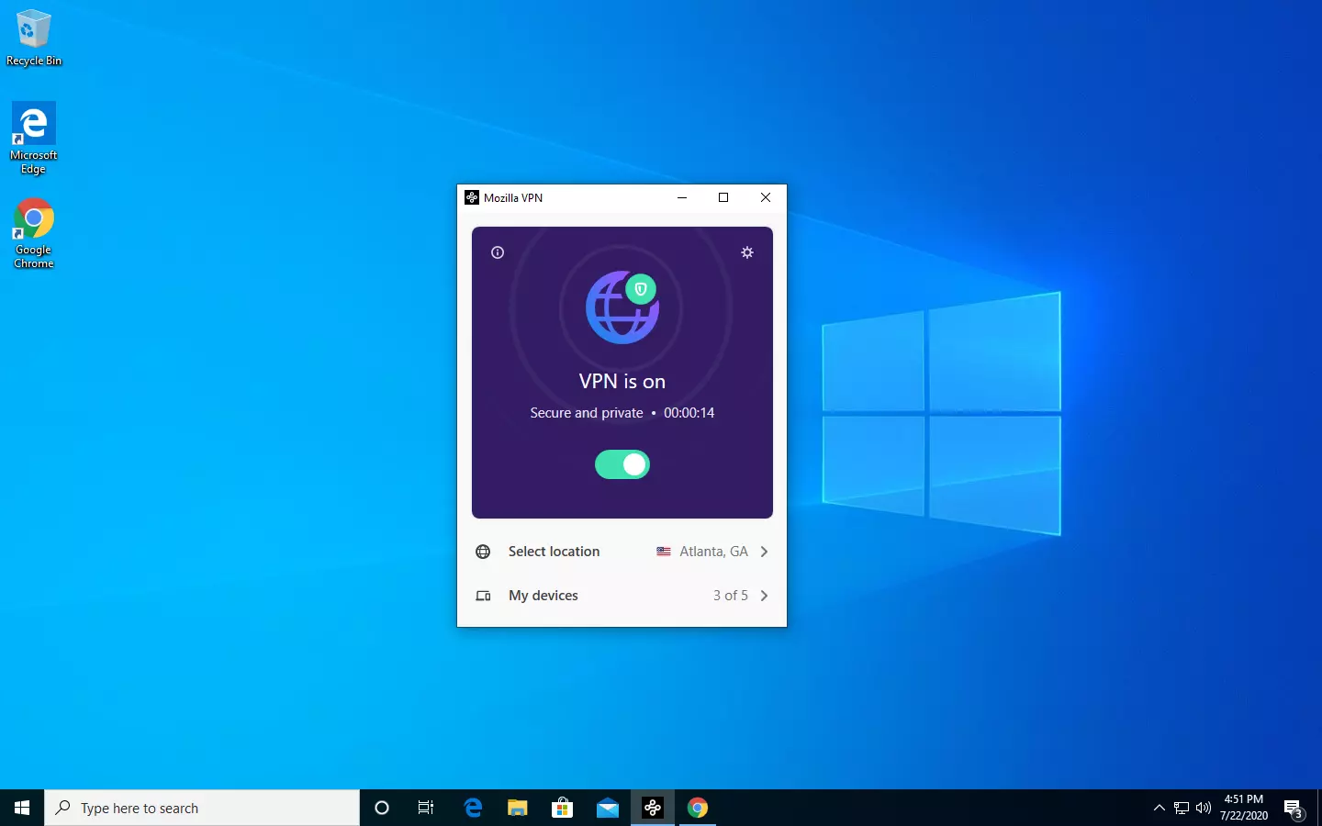Open Chrome from the taskbar
Image resolution: width=1322 pixels, height=826 pixels.
(x=698, y=808)
